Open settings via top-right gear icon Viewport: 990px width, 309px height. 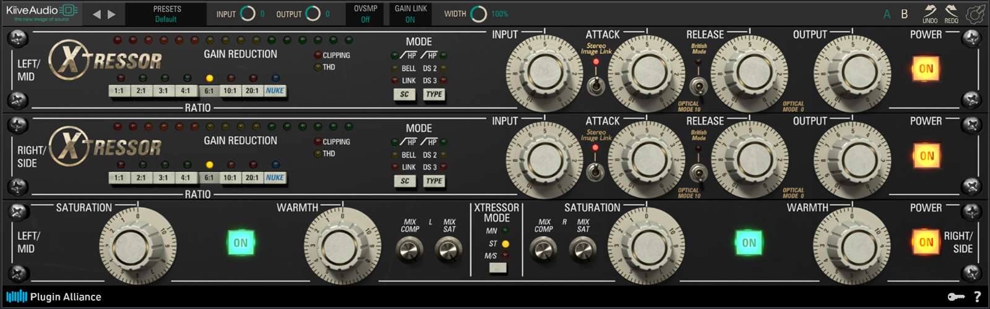point(976,14)
